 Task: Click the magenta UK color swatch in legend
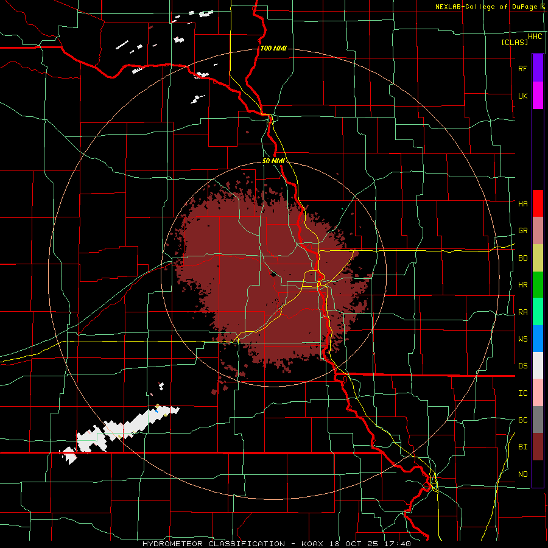click(x=538, y=96)
